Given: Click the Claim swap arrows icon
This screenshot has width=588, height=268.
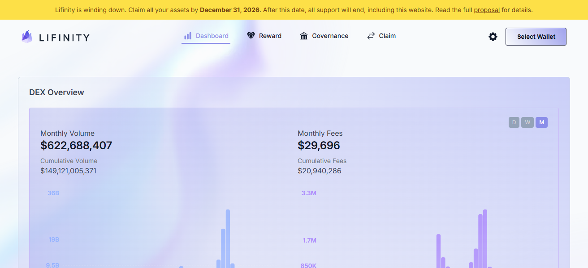Looking at the screenshot, I should [x=371, y=36].
